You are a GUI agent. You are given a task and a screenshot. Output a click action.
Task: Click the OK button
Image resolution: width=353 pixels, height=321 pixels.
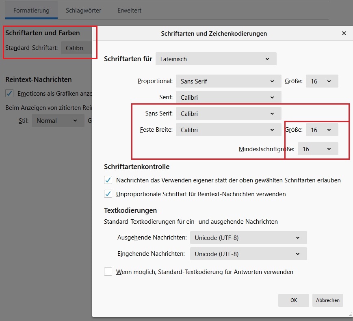coord(293,300)
